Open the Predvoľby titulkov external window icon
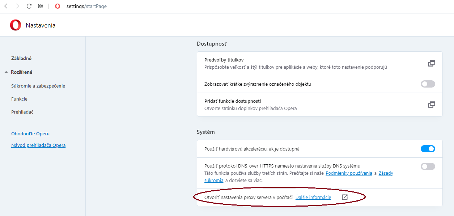The width and height of the screenshot is (454, 216). click(x=431, y=63)
